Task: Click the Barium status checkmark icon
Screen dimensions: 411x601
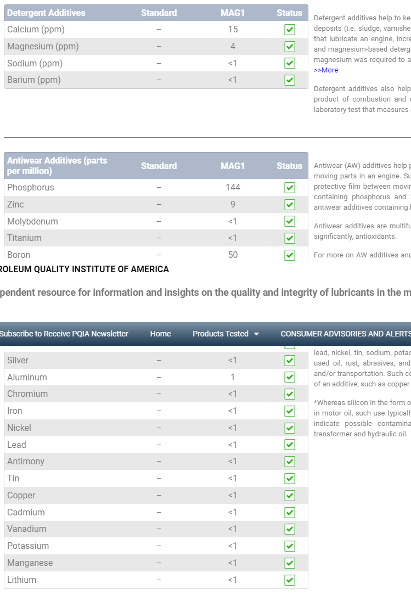Action: [290, 80]
